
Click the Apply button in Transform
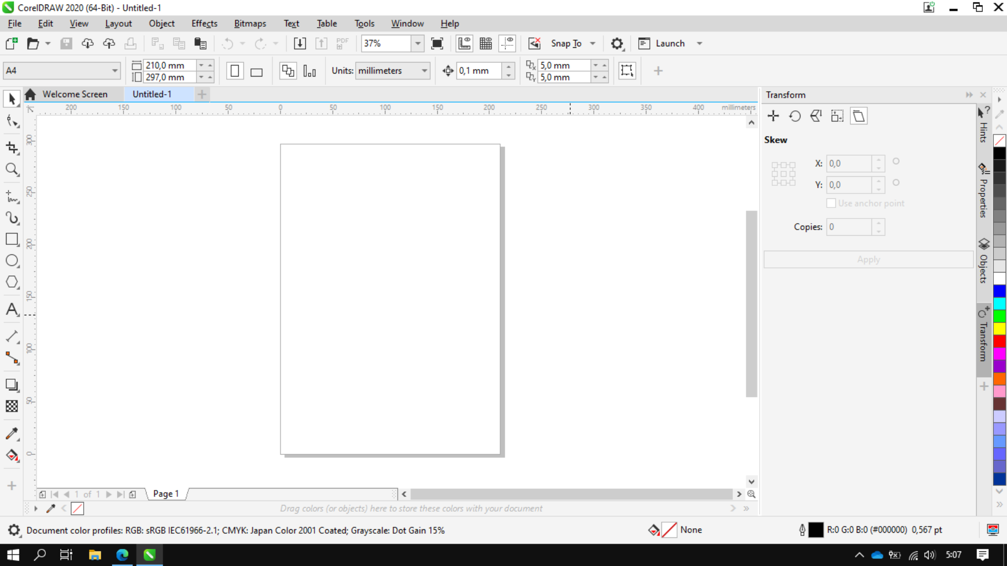(x=868, y=258)
